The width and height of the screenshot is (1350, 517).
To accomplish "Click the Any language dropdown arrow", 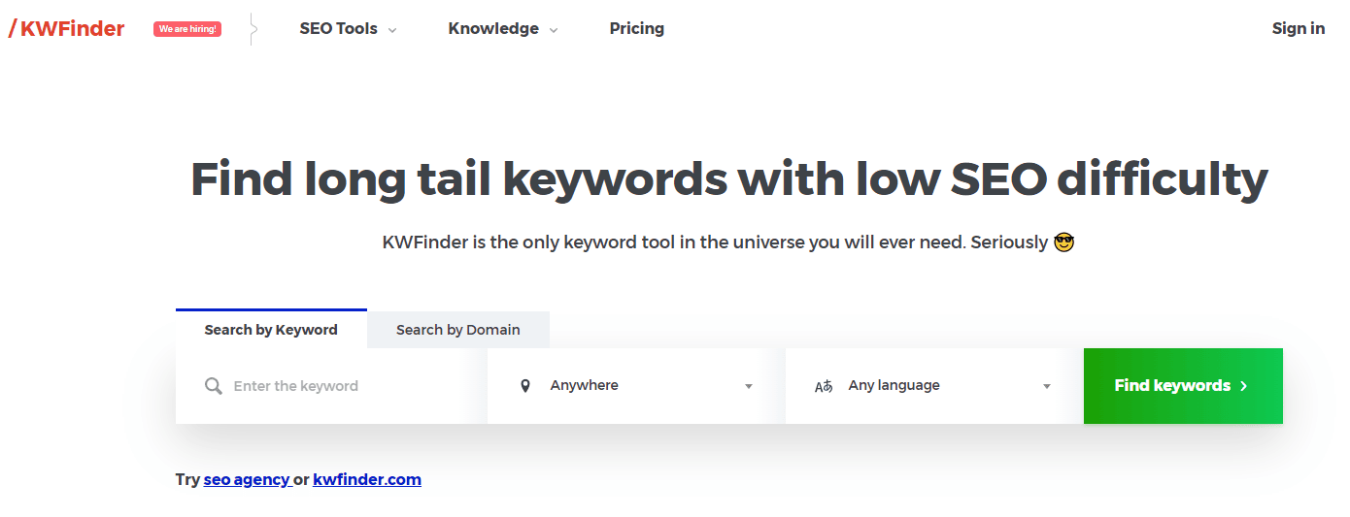I will click(1047, 386).
